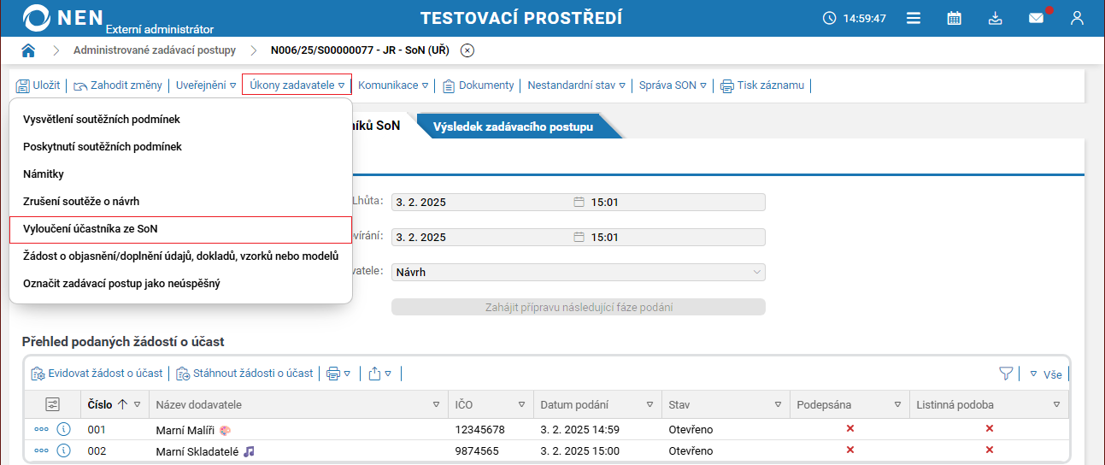Open Nestandardní stav dropdown
The height and width of the screenshot is (465, 1105).
coord(577,85)
